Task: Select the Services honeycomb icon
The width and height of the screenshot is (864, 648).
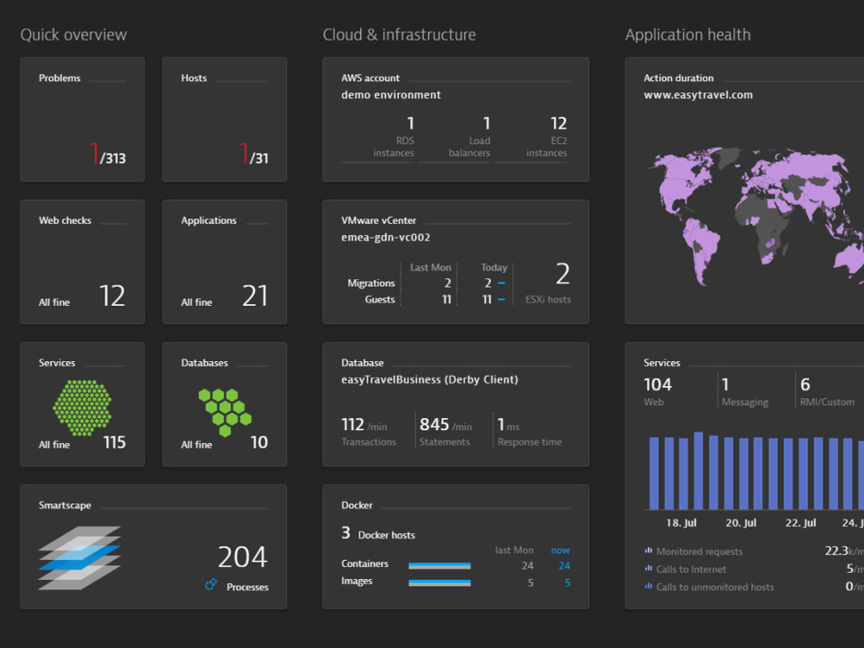Action: (82, 406)
